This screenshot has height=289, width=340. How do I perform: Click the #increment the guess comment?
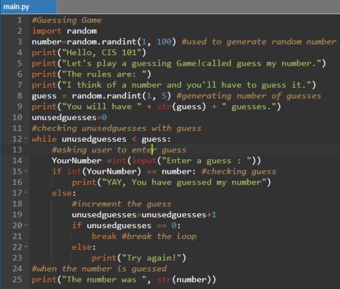[121, 204]
